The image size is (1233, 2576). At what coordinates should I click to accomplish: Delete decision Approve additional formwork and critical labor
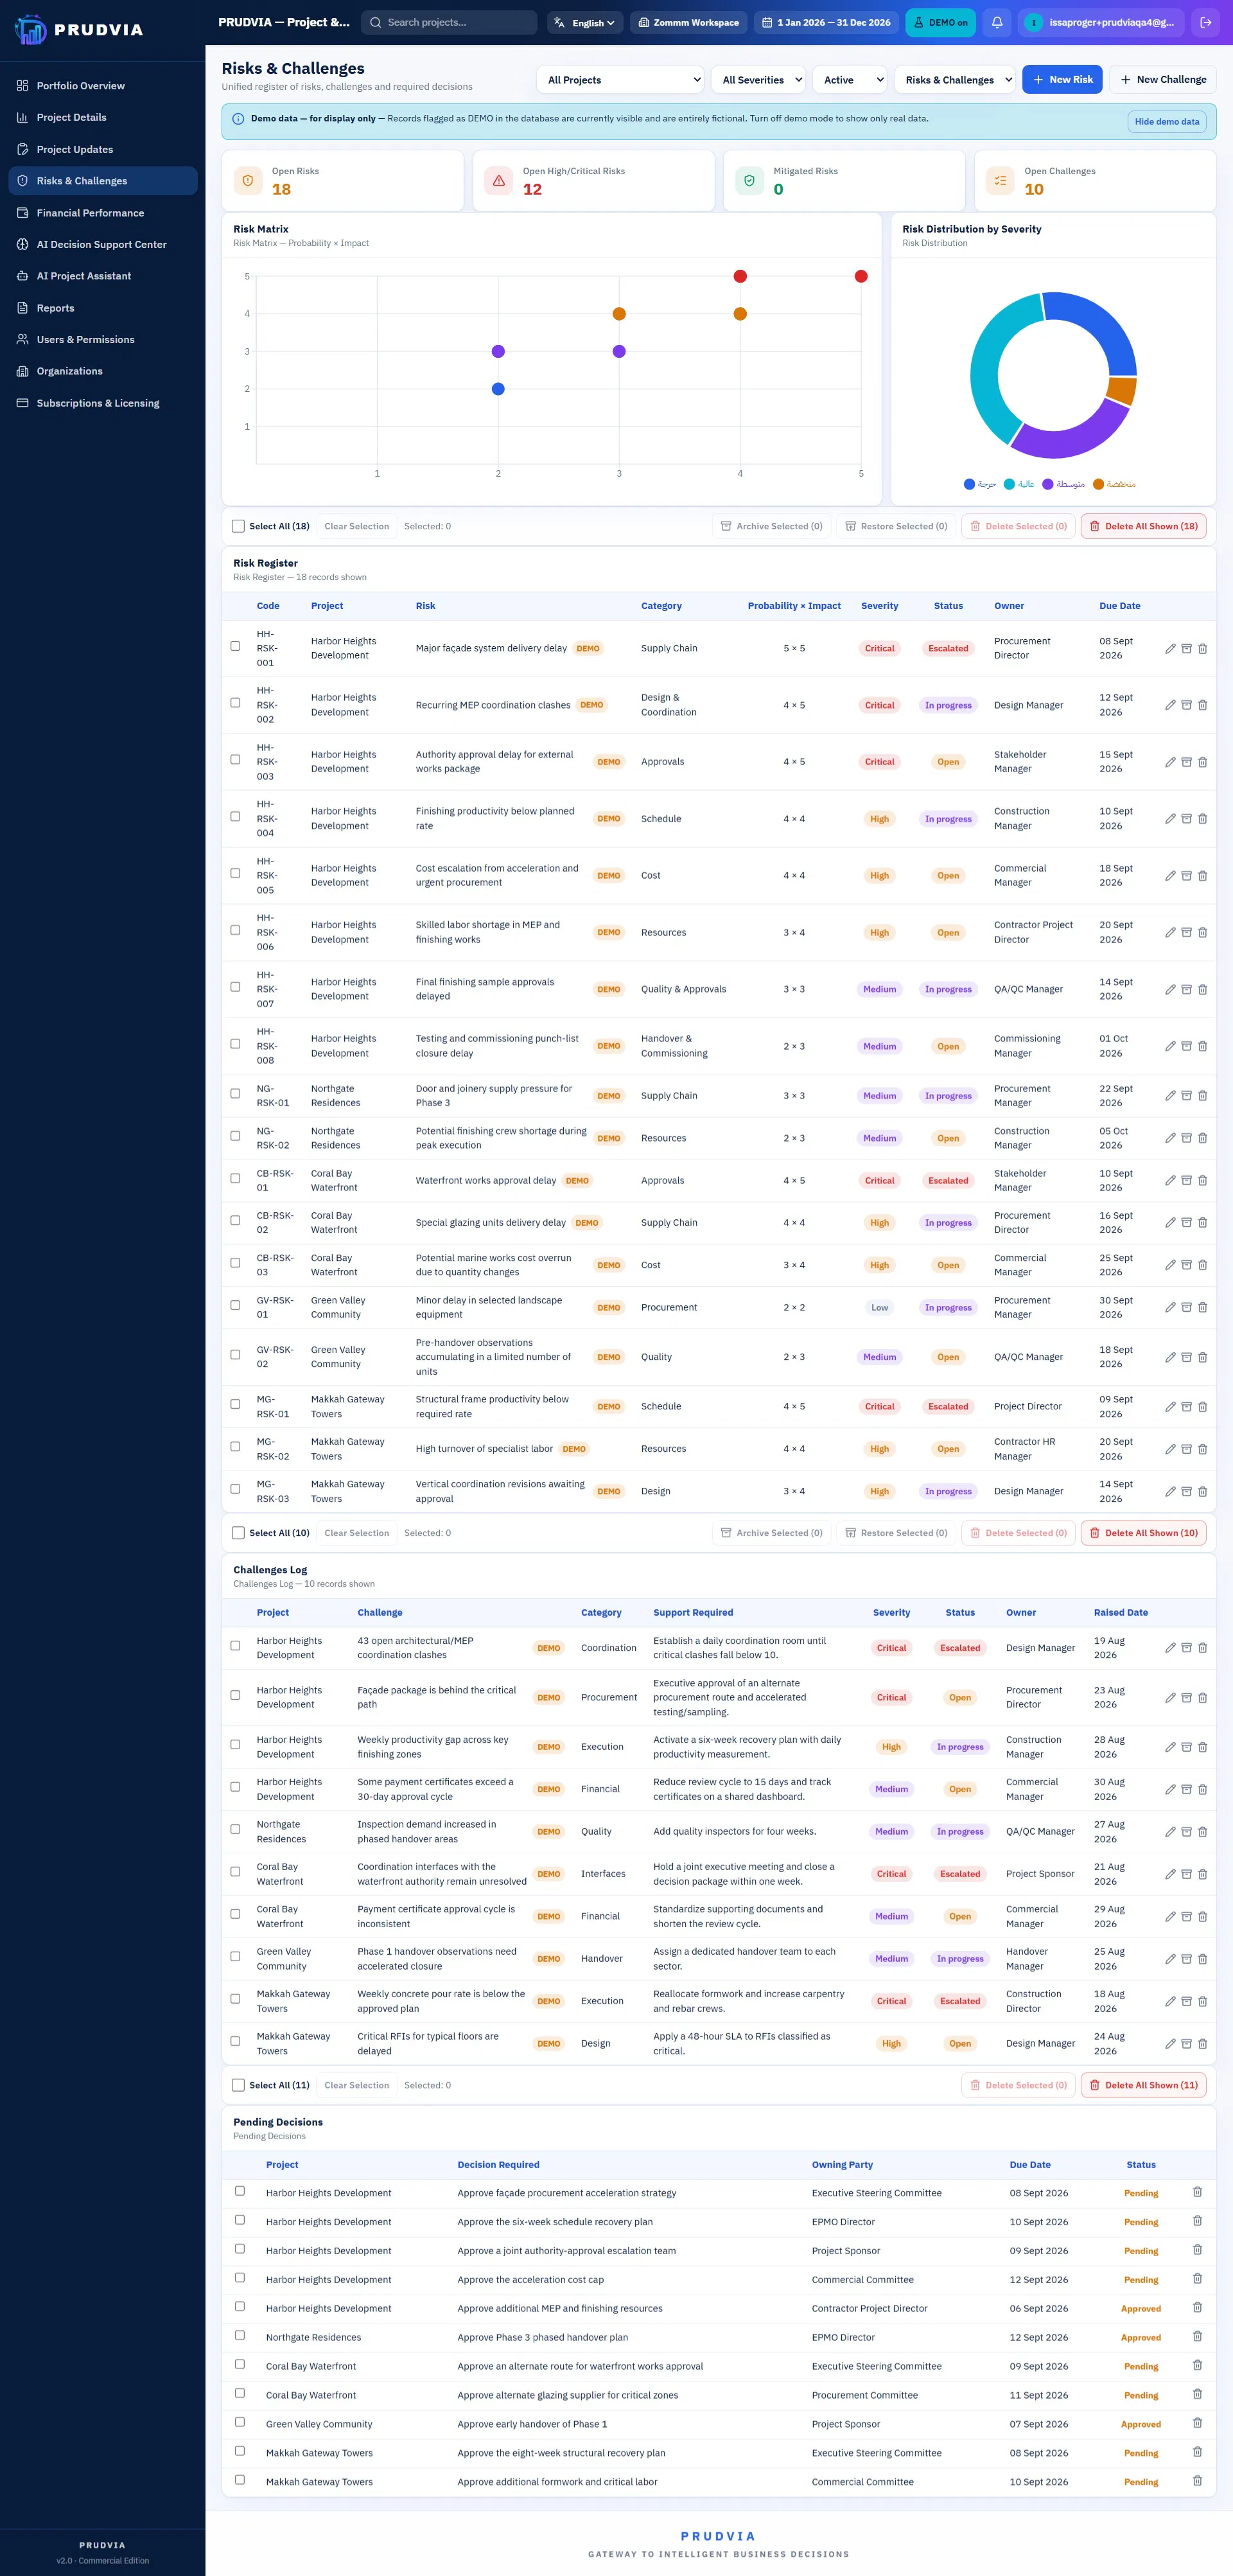coord(1197,2481)
